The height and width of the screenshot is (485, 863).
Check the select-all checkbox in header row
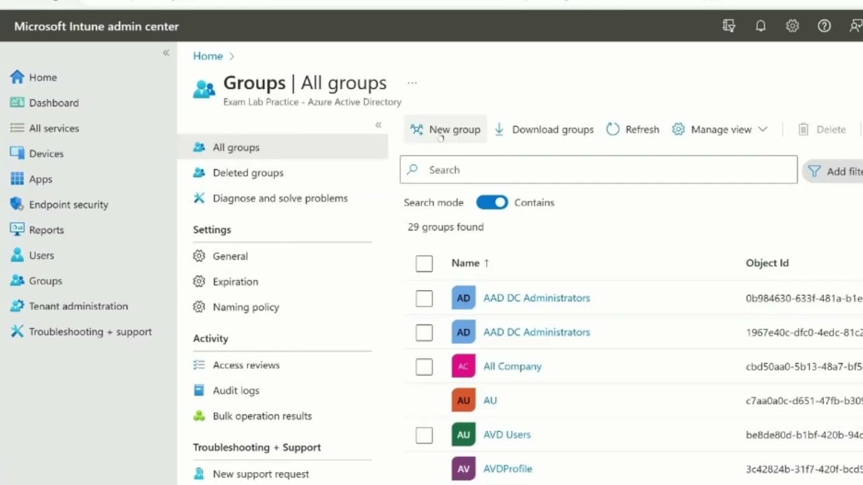tap(424, 263)
